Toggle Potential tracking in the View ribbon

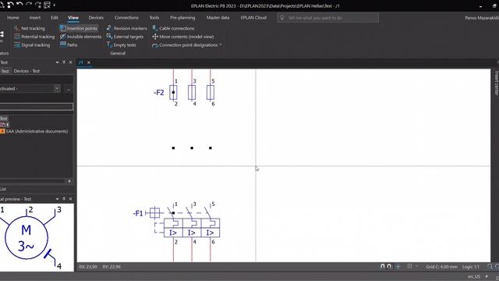pos(34,37)
